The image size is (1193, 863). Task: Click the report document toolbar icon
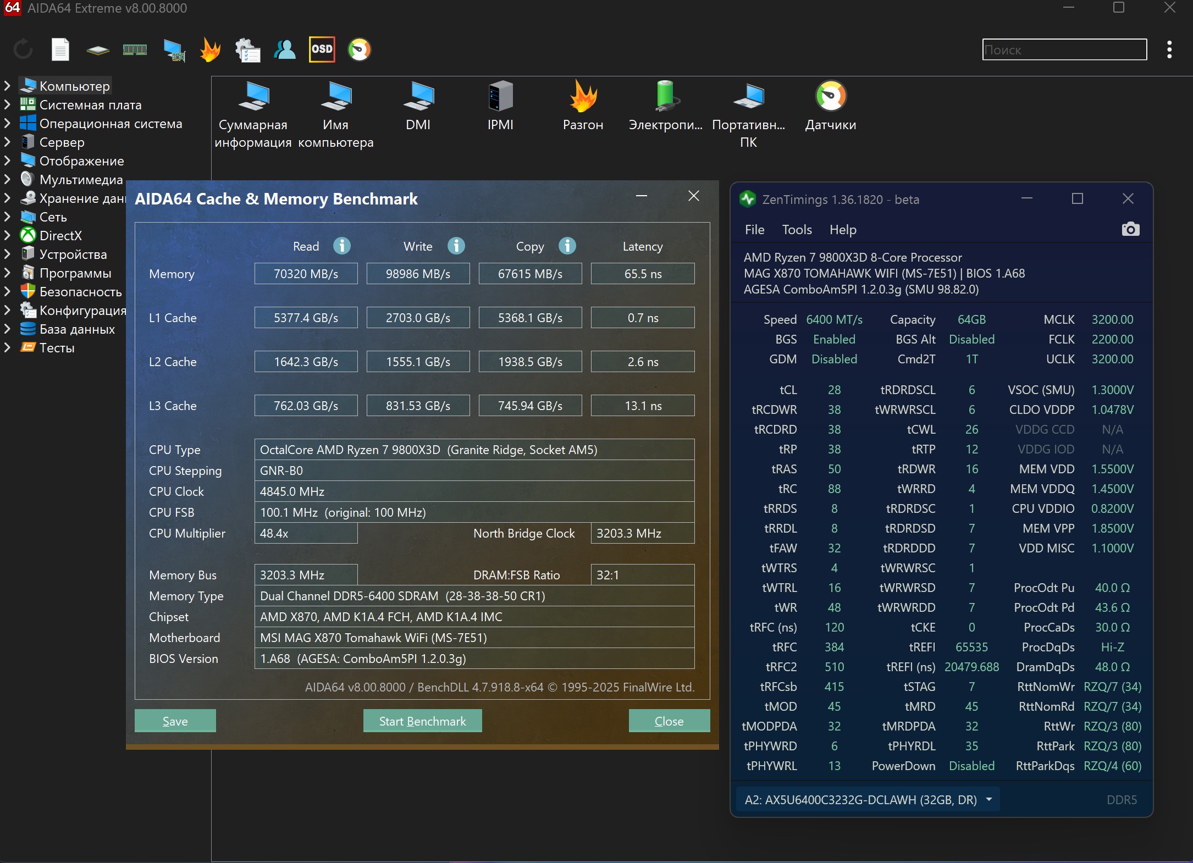(60, 49)
